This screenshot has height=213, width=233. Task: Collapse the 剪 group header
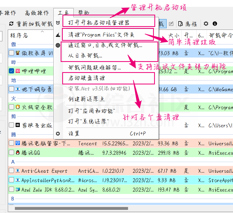pos(14,116)
